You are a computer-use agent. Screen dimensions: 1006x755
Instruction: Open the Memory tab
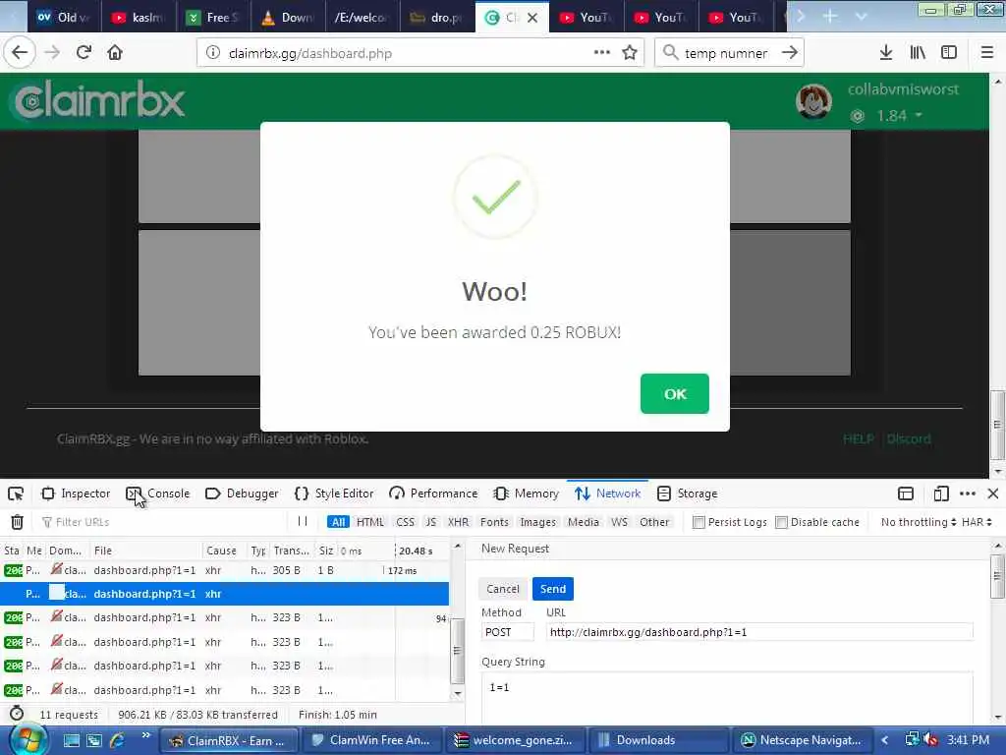point(527,494)
